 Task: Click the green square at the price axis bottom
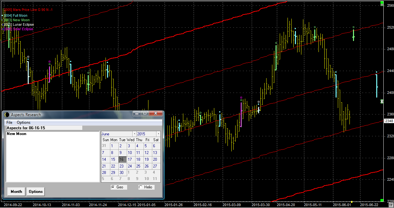382,200
